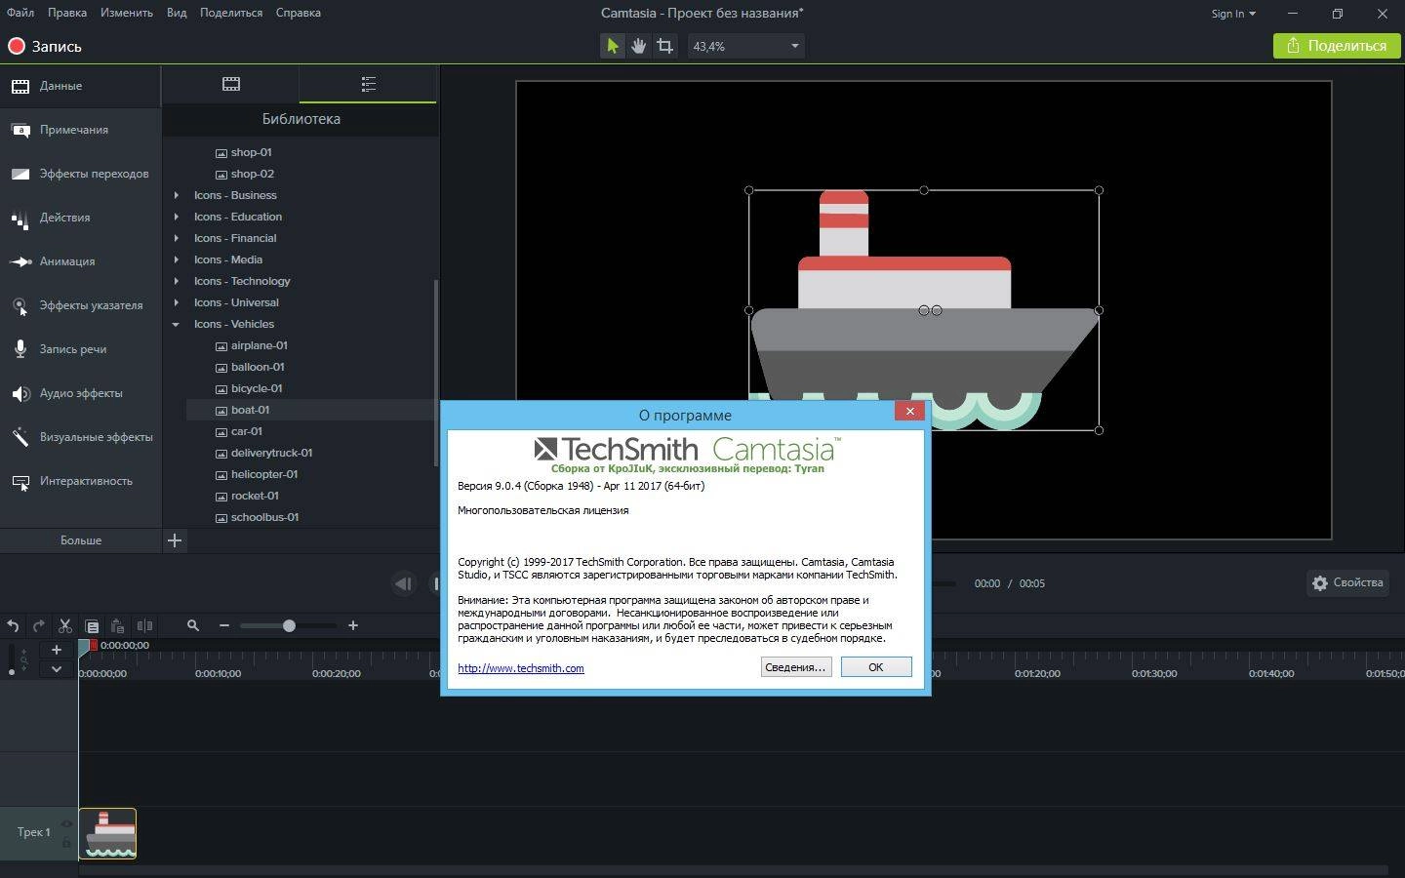This screenshot has width=1405, height=878.
Task: Click the timeline zoom slider handle
Action: [x=289, y=625]
